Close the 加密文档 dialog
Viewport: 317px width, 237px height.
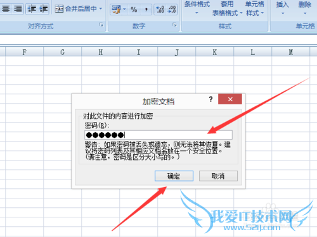click(230, 99)
